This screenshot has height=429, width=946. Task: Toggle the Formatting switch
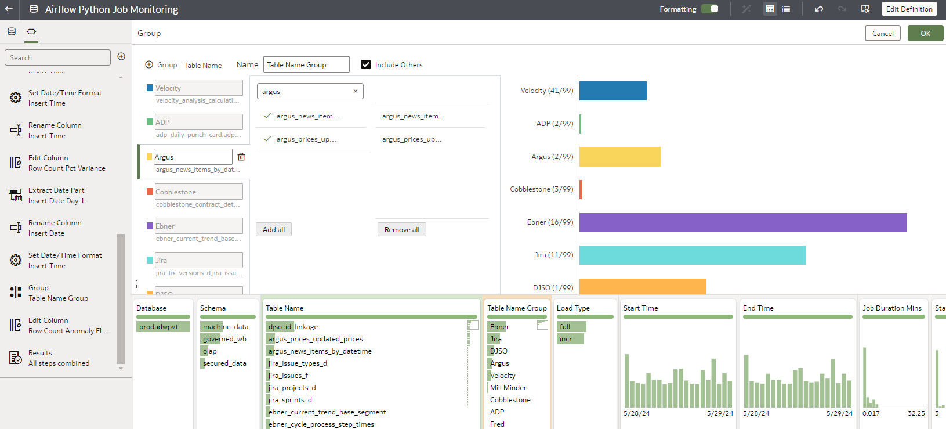(x=710, y=9)
